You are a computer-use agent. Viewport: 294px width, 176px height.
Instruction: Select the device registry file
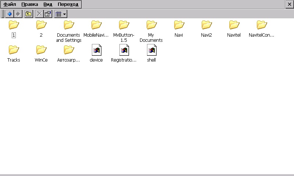[x=96, y=50]
